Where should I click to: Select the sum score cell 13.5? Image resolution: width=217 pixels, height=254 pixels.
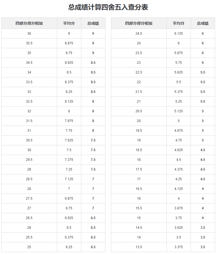[139, 247]
